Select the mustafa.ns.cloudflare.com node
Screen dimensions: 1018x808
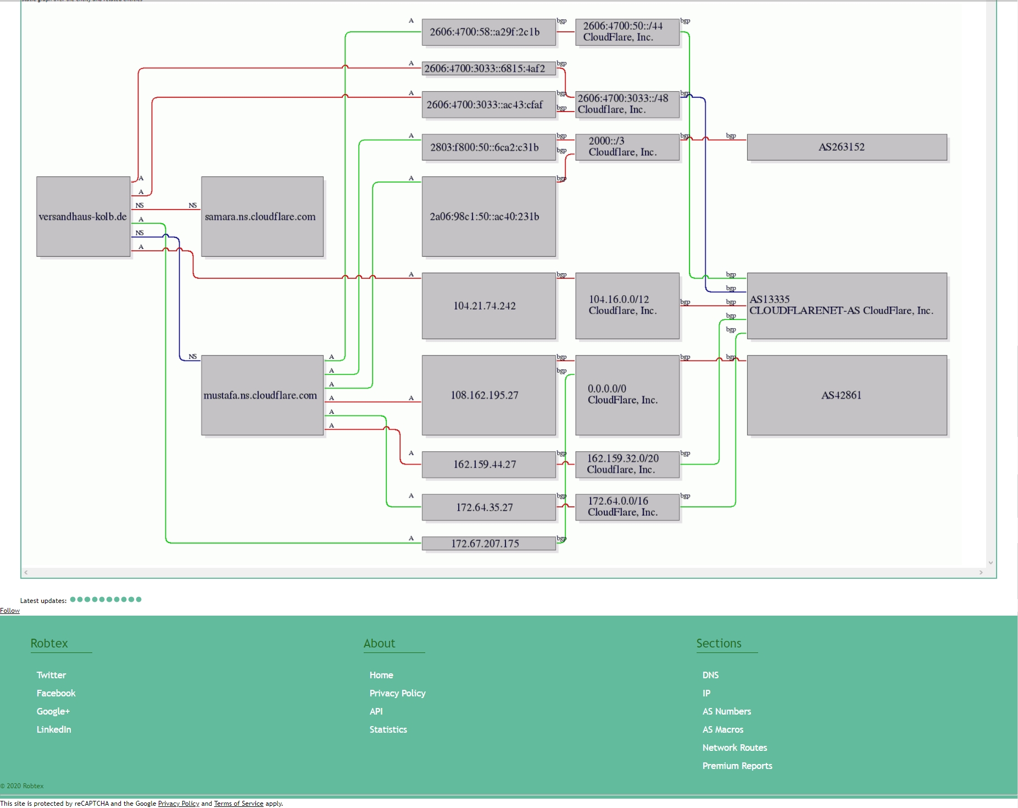(262, 395)
